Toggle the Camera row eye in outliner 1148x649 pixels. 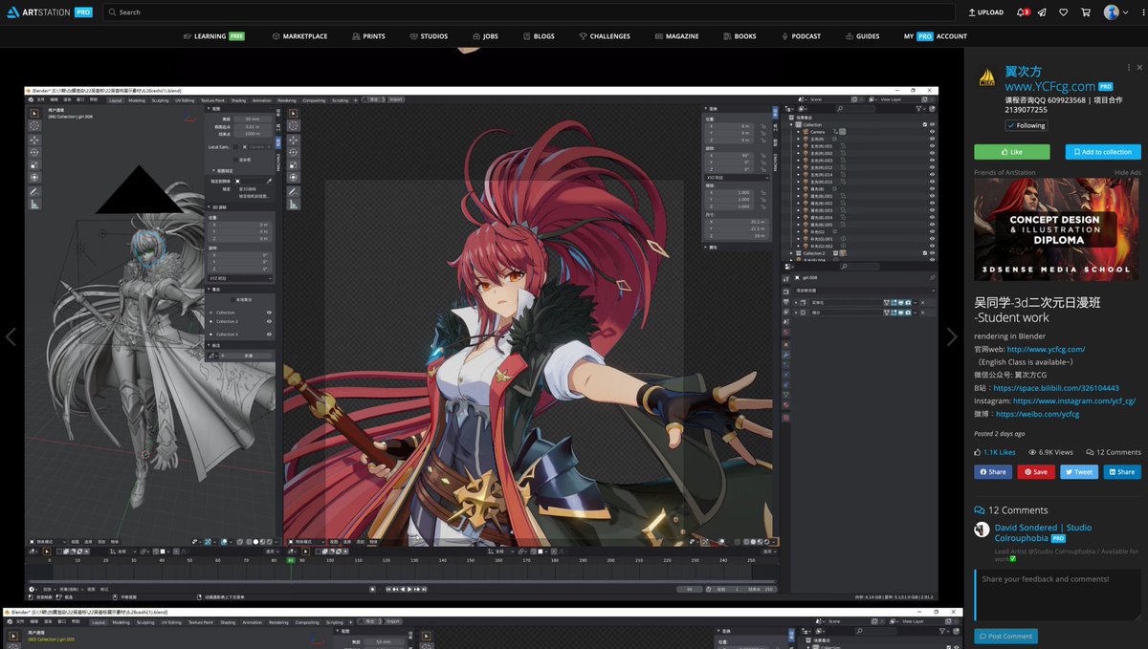[x=932, y=132]
